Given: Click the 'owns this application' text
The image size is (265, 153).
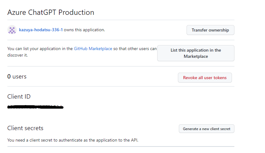Looking at the screenshot, I should (x=84, y=30).
